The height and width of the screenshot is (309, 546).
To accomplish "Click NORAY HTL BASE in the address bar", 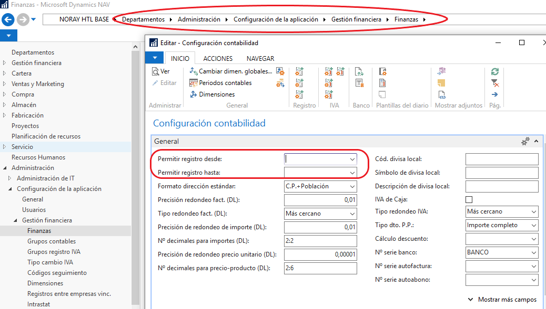I will (x=84, y=19).
